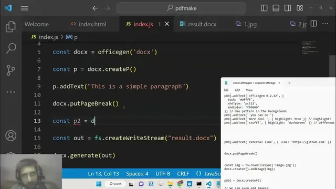Click the pdfmake command center search box

pyautogui.click(x=181, y=8)
